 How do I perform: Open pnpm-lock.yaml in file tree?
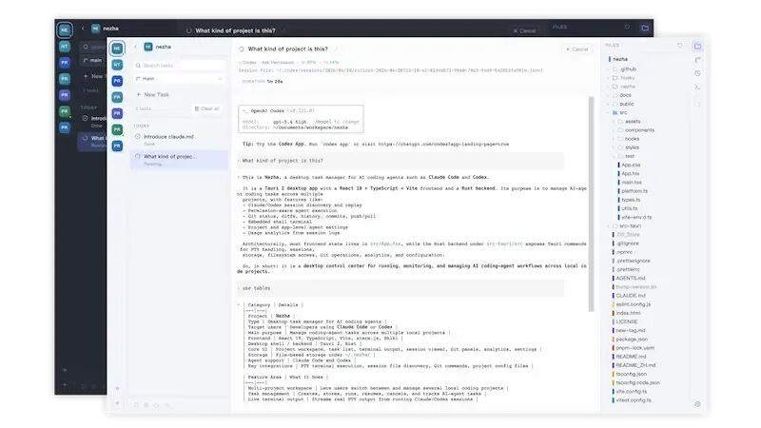coord(634,348)
